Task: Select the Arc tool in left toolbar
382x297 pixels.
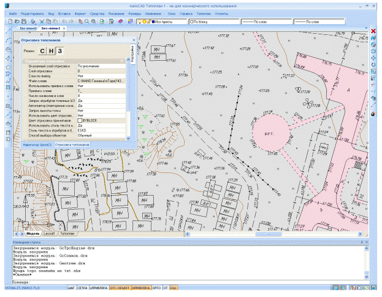Action: pos(9,40)
